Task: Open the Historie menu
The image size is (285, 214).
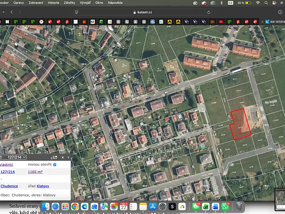Action: (53, 3)
